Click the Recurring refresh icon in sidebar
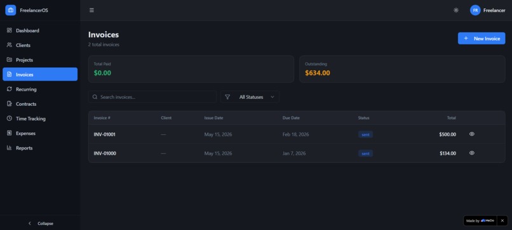The image size is (512, 230). pyautogui.click(x=9, y=89)
